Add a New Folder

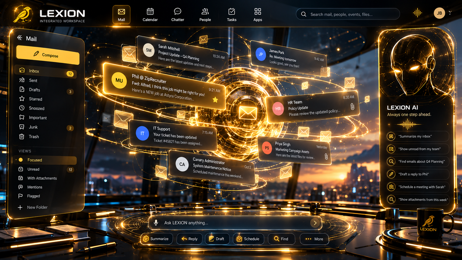(33, 207)
